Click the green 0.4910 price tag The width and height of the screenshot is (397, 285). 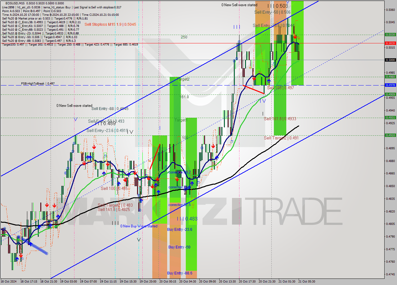tap(390, 135)
